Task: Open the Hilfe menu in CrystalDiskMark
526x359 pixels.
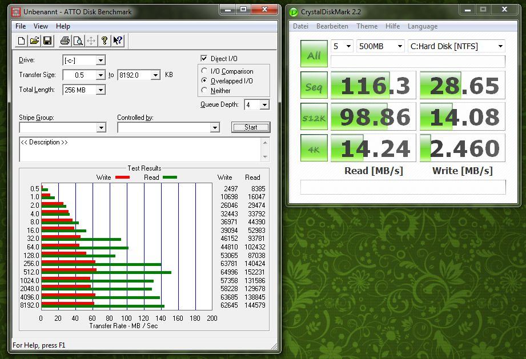Action: (392, 26)
